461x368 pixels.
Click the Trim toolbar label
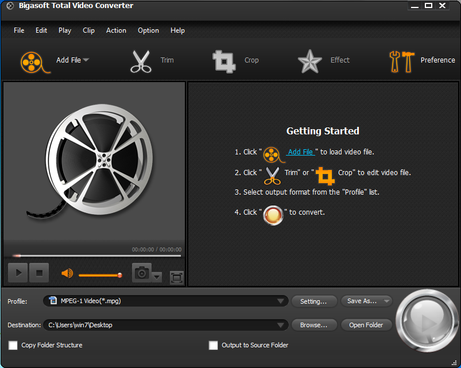(x=167, y=60)
